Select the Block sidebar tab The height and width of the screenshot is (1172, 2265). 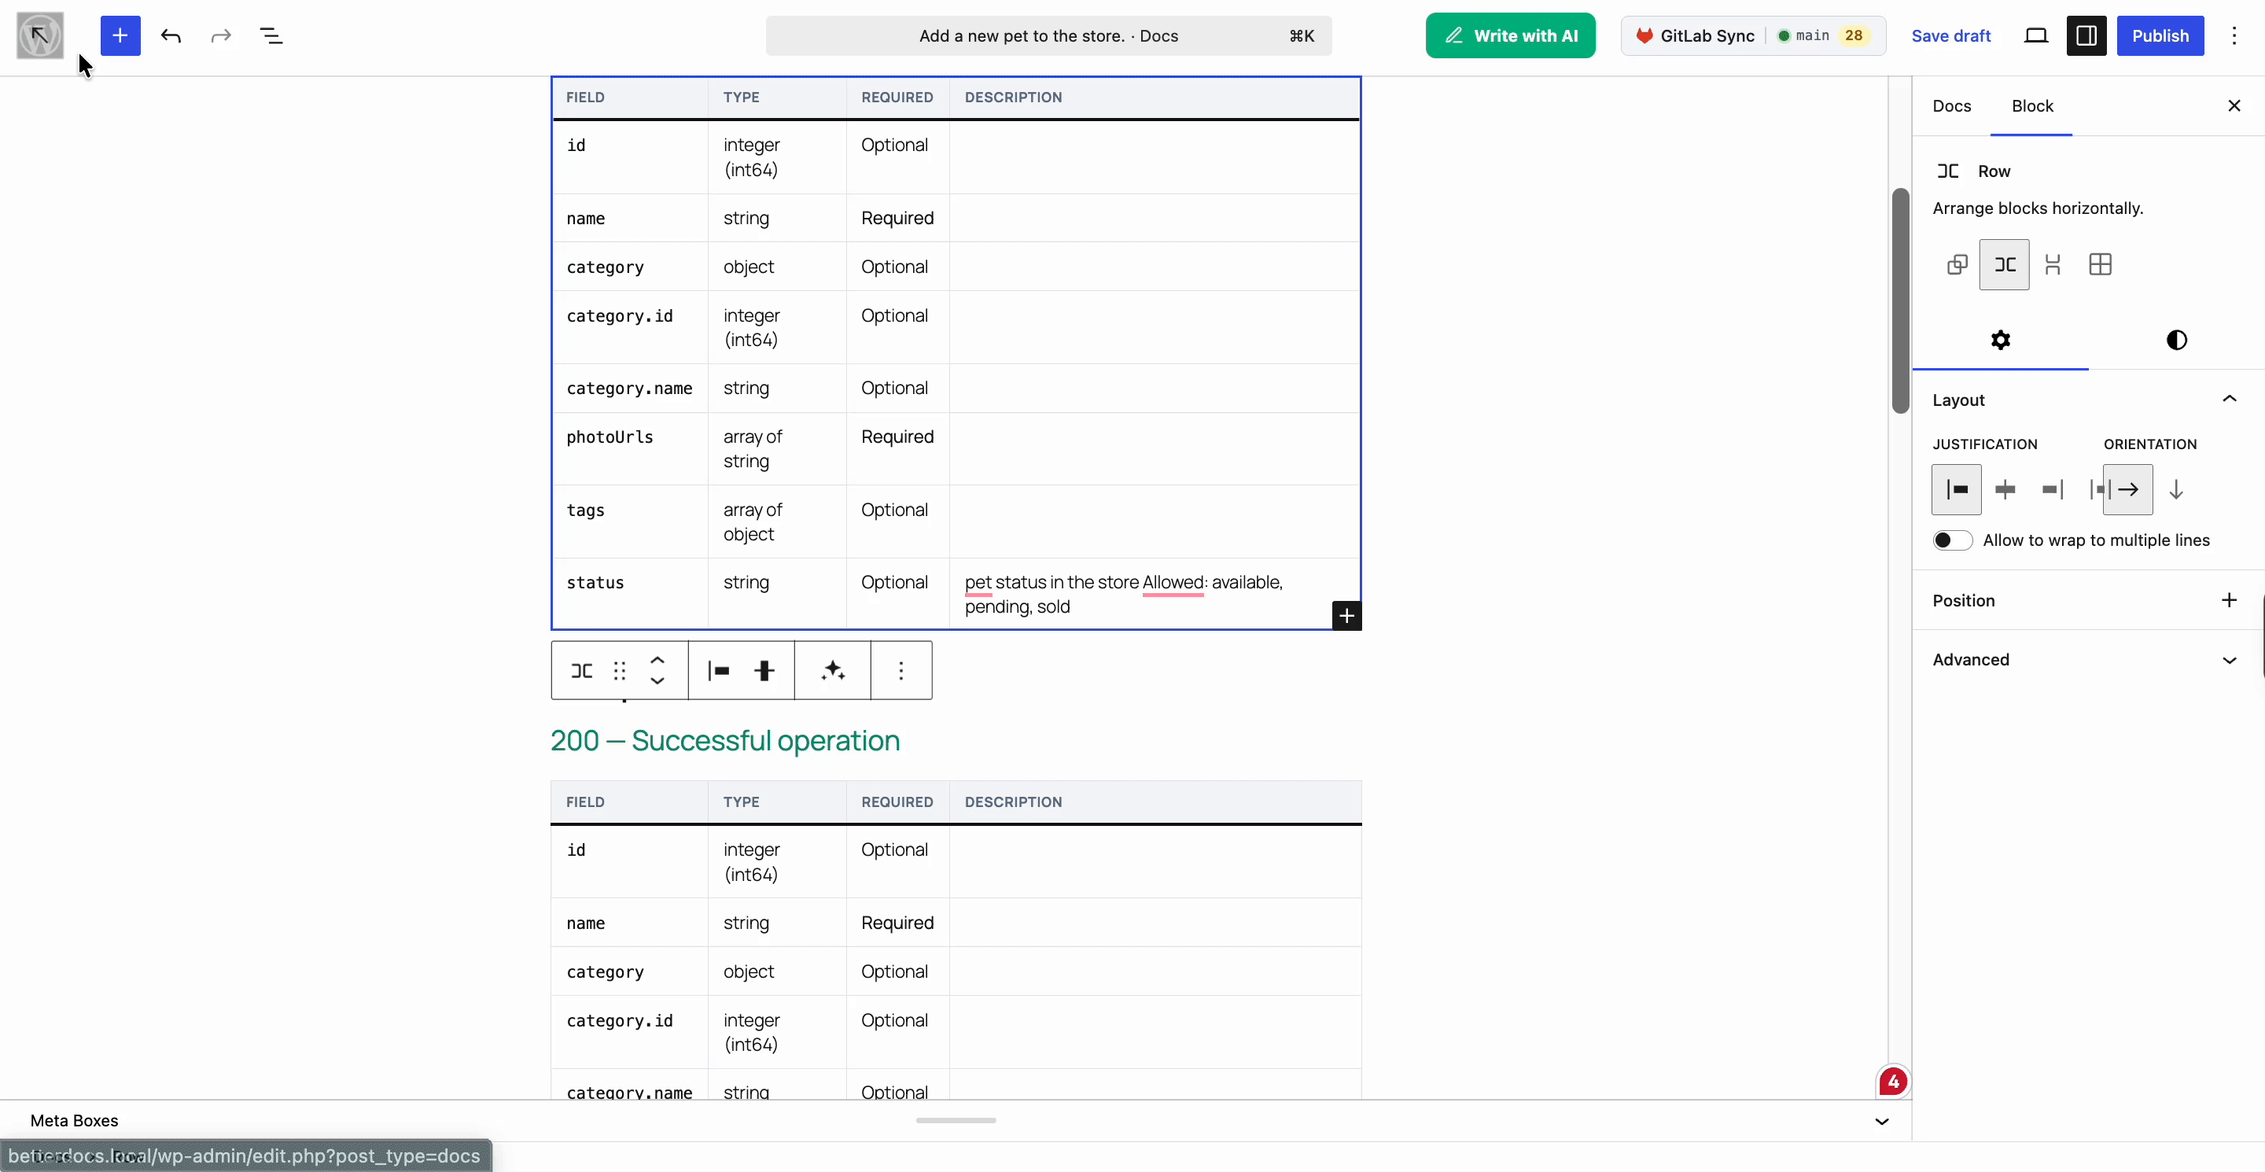2032,105
